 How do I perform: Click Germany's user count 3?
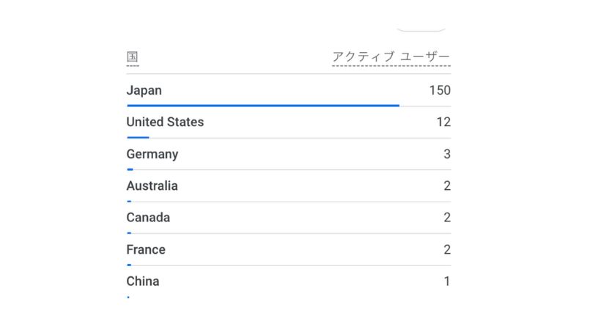pyautogui.click(x=447, y=154)
